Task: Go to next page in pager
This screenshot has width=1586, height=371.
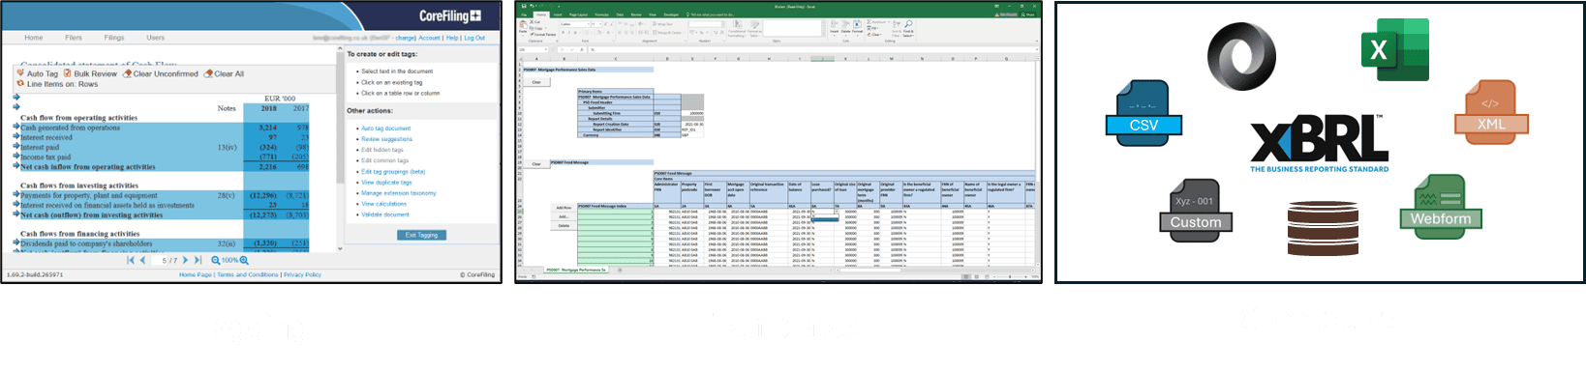Action: click(186, 260)
